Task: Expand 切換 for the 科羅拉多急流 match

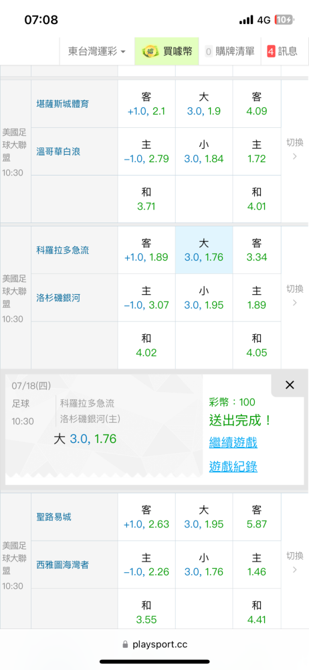Action: (x=294, y=295)
